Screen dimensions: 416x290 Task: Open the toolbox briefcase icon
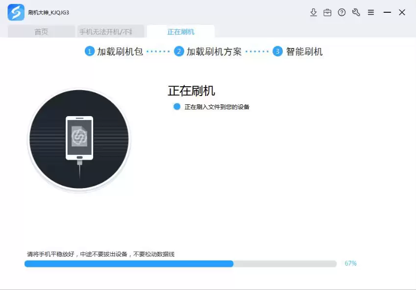coord(327,12)
